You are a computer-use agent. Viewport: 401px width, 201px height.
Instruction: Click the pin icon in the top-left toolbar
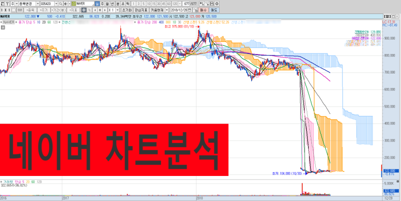tap(8, 4)
